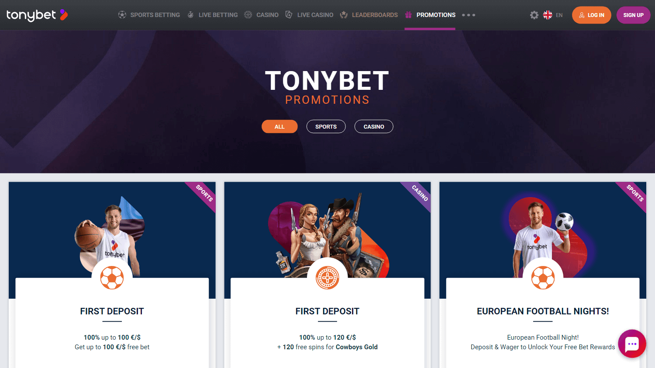This screenshot has height=368, width=655.
Task: Filter promotions by SPORTS
Action: 326,126
